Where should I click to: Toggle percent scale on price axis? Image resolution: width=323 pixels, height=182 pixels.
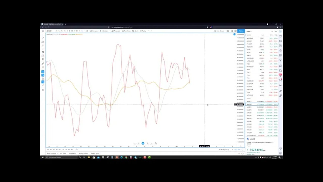click(233, 150)
